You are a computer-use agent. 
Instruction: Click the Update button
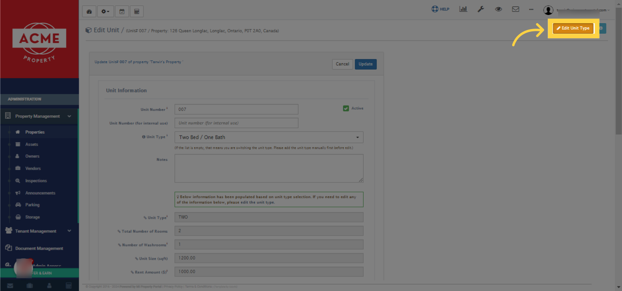[365, 64]
